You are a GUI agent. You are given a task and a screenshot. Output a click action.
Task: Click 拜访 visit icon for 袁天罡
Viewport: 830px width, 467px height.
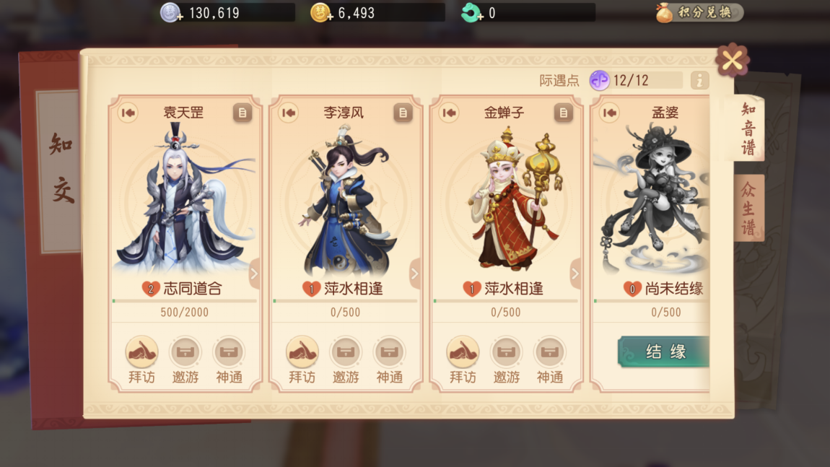[x=142, y=352]
